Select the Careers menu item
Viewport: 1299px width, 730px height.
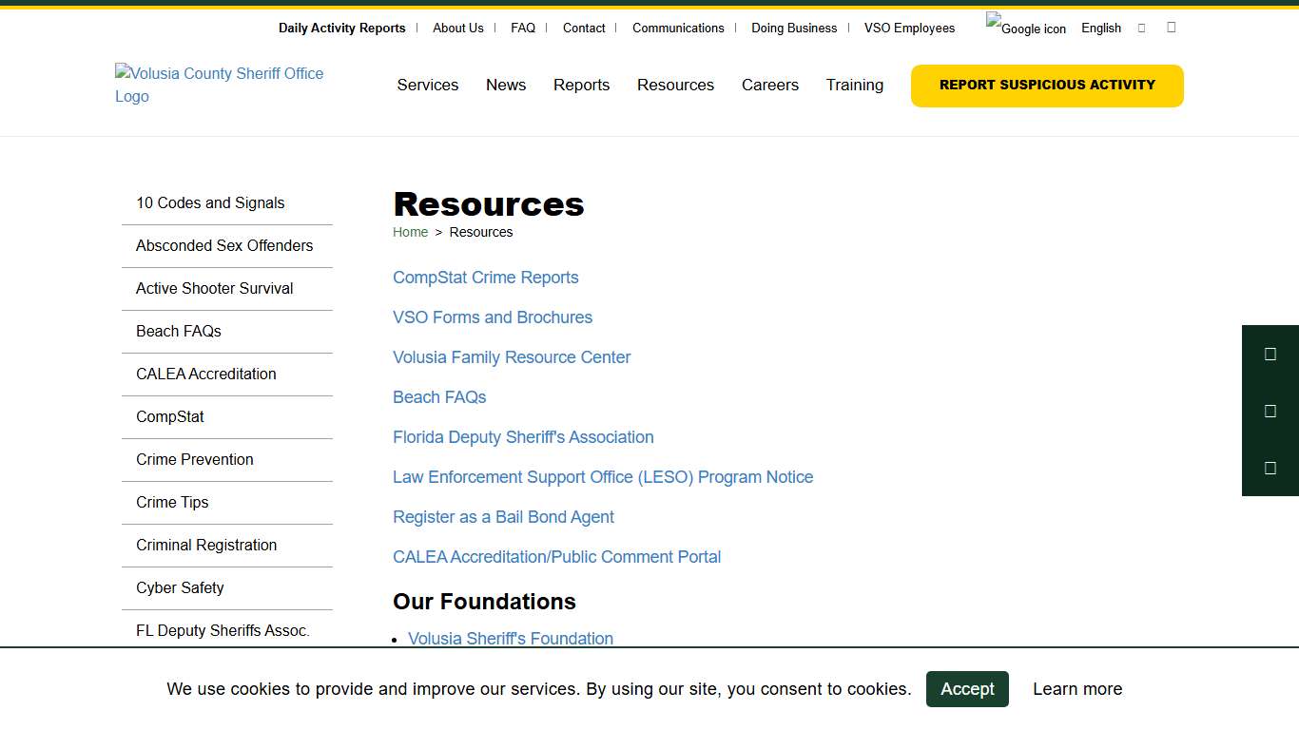coord(769,85)
